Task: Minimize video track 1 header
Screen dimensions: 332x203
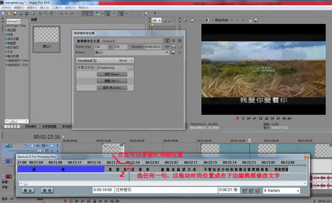Action: pos(3,146)
